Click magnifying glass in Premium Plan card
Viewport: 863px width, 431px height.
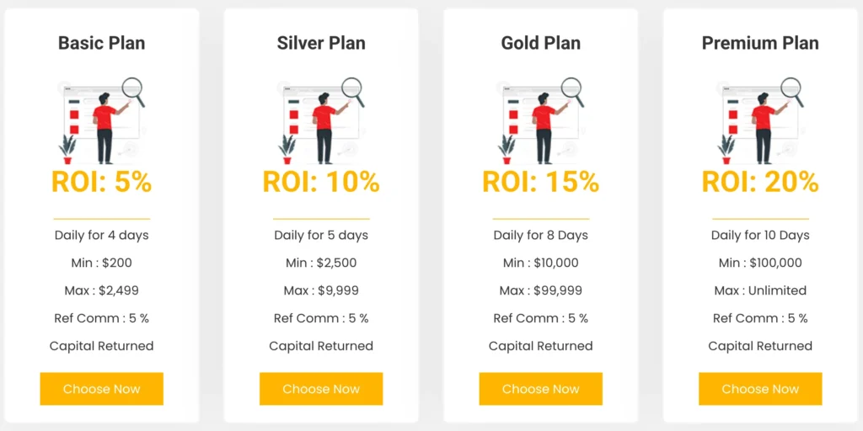pos(791,89)
